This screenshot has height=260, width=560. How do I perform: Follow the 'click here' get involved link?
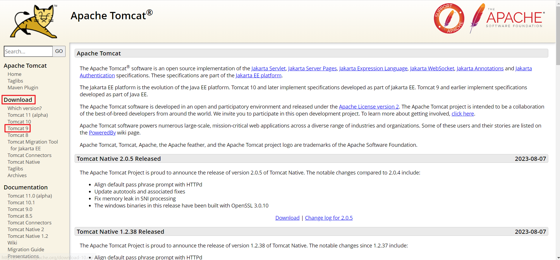[463, 114]
